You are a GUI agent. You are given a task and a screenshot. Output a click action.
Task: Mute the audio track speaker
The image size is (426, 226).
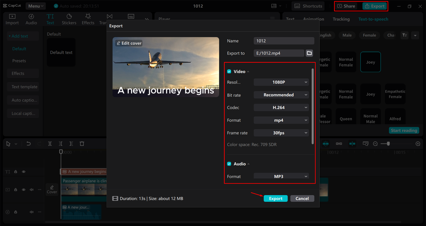tap(32, 212)
